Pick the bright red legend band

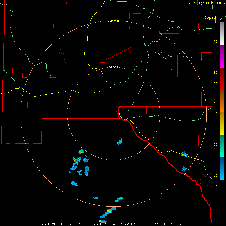222,84
